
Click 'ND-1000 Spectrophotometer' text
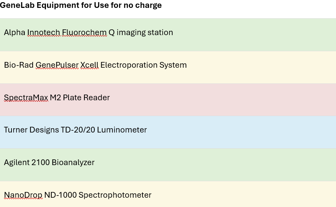[98, 195]
